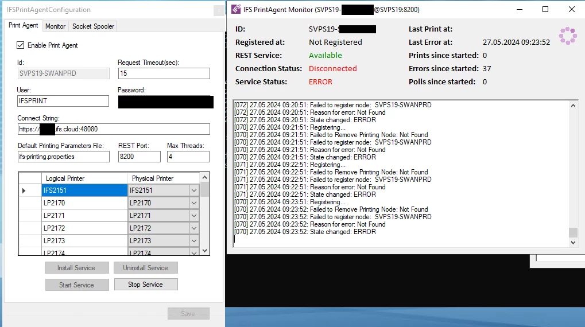Click the row selector arrow beside IFS2151
585x327 pixels.
tap(24, 190)
